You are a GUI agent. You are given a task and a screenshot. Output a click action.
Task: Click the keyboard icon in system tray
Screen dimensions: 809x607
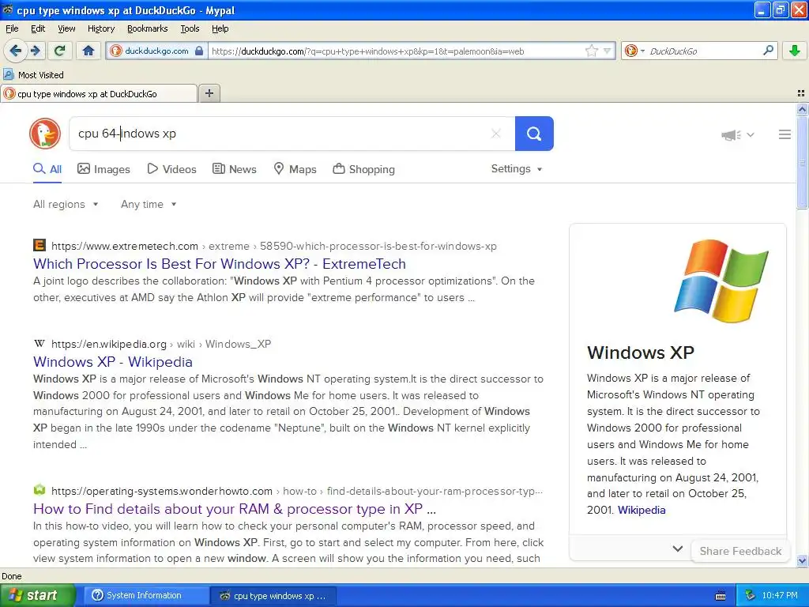pyautogui.click(x=721, y=596)
